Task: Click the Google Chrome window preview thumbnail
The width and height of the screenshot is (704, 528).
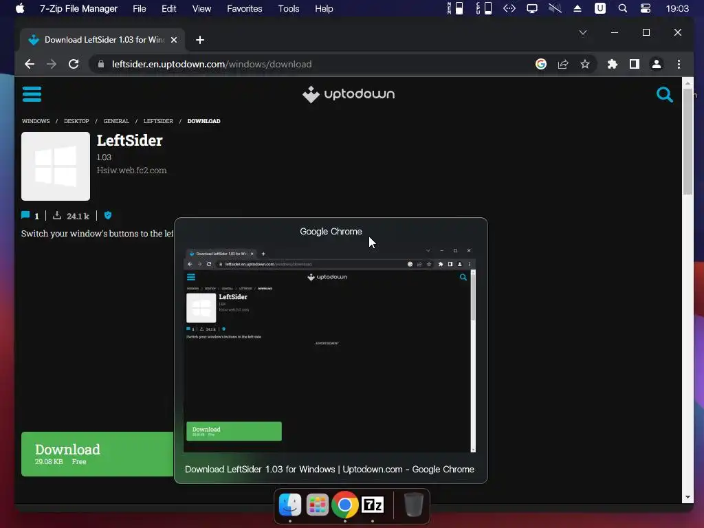Action: [x=329, y=349]
